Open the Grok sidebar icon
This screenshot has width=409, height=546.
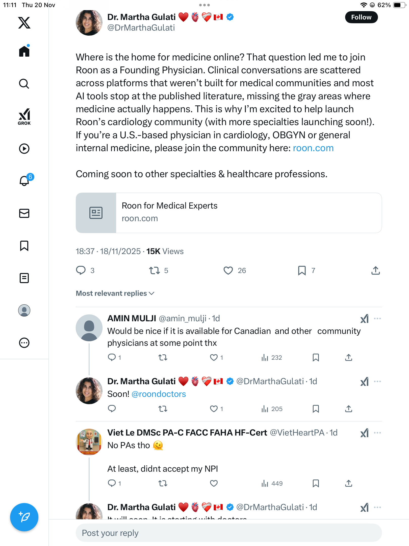point(24,117)
